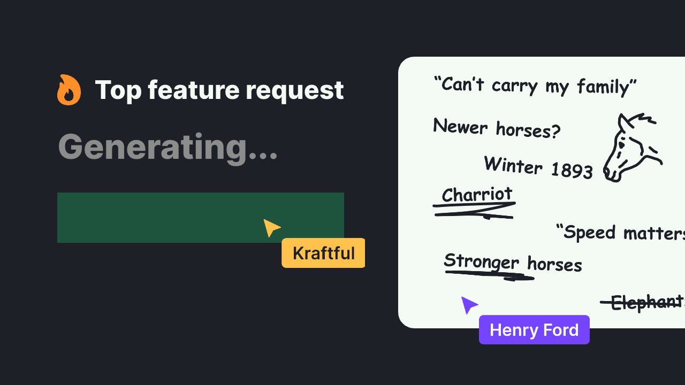Select the "Newer horses?" note
Screen dimensions: 685x385
tap(497, 128)
